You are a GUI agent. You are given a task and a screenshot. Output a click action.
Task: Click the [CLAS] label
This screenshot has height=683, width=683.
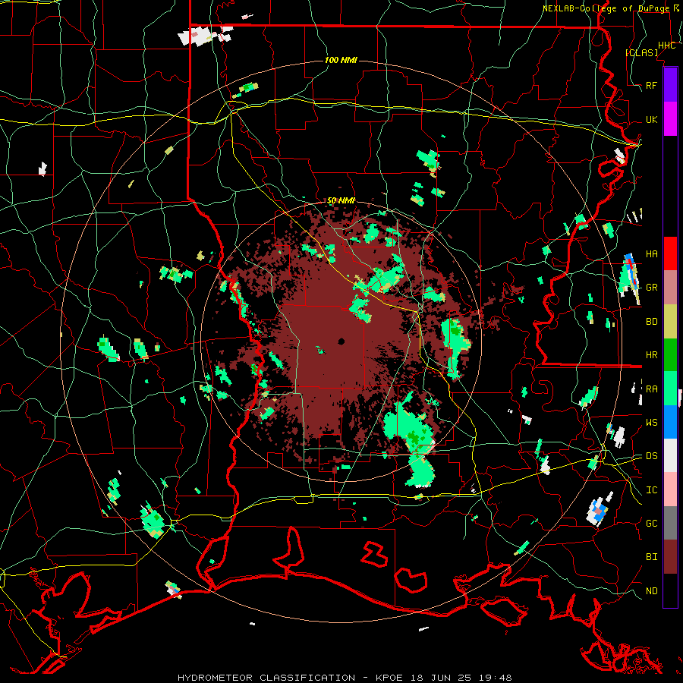(x=641, y=52)
